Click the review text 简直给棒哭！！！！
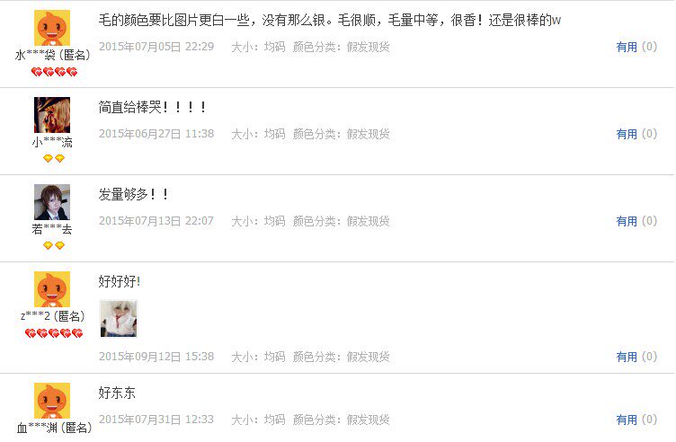676x442 pixels. [x=153, y=107]
